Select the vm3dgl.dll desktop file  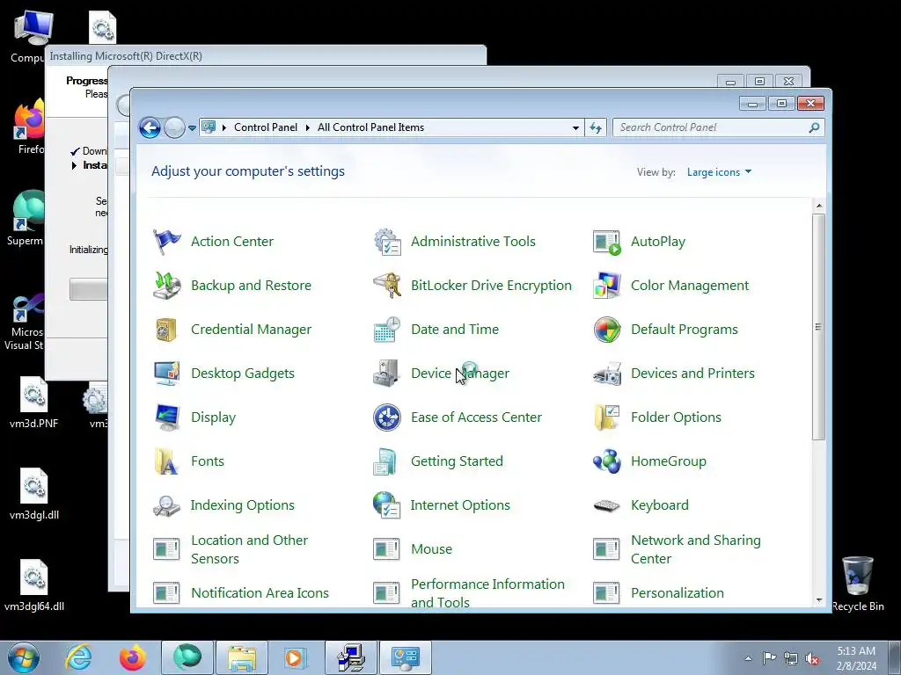(x=34, y=494)
